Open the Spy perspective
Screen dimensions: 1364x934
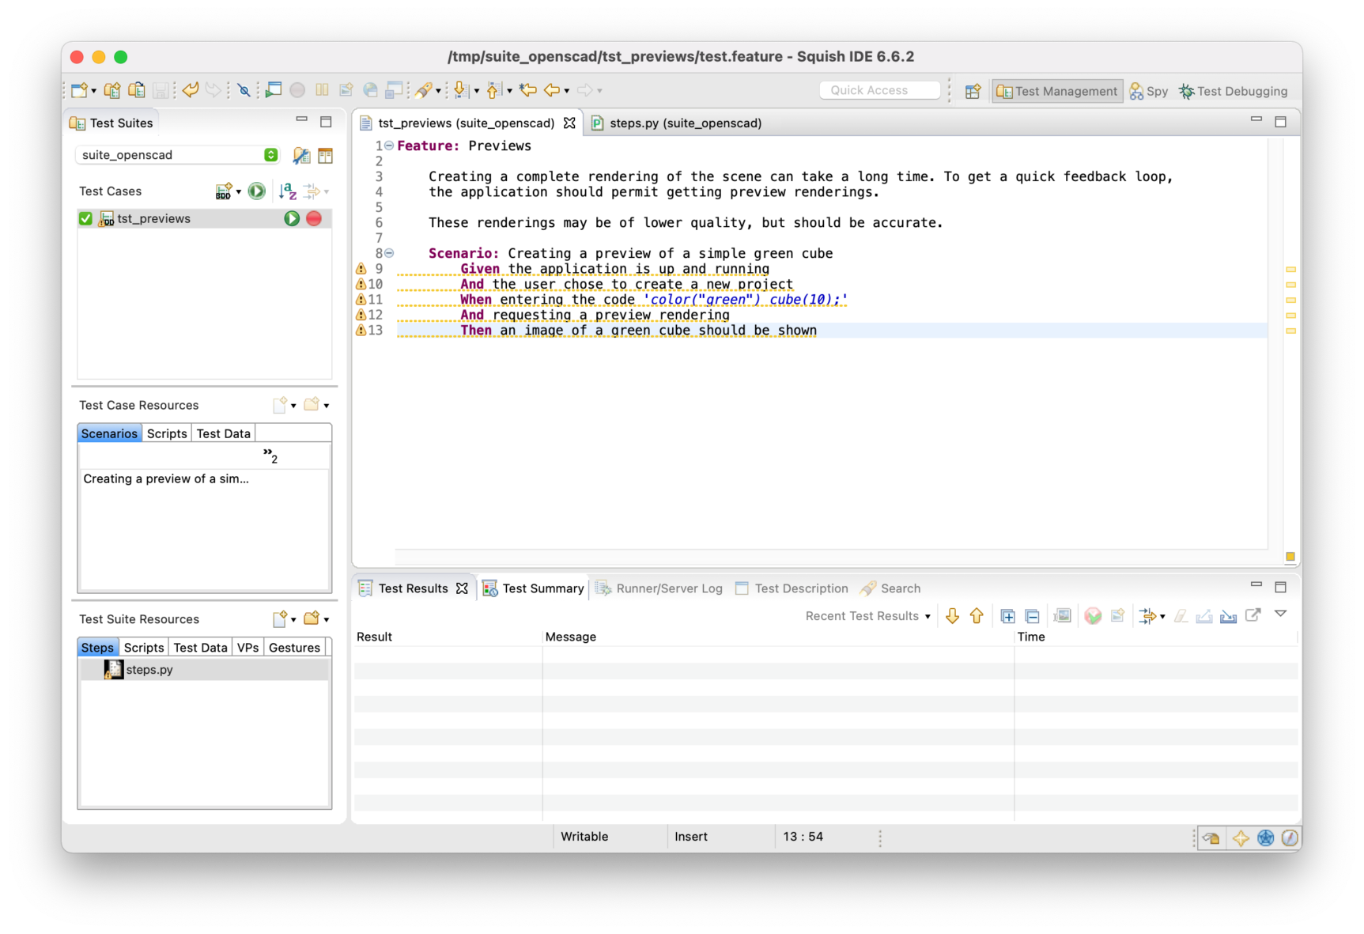[1148, 91]
